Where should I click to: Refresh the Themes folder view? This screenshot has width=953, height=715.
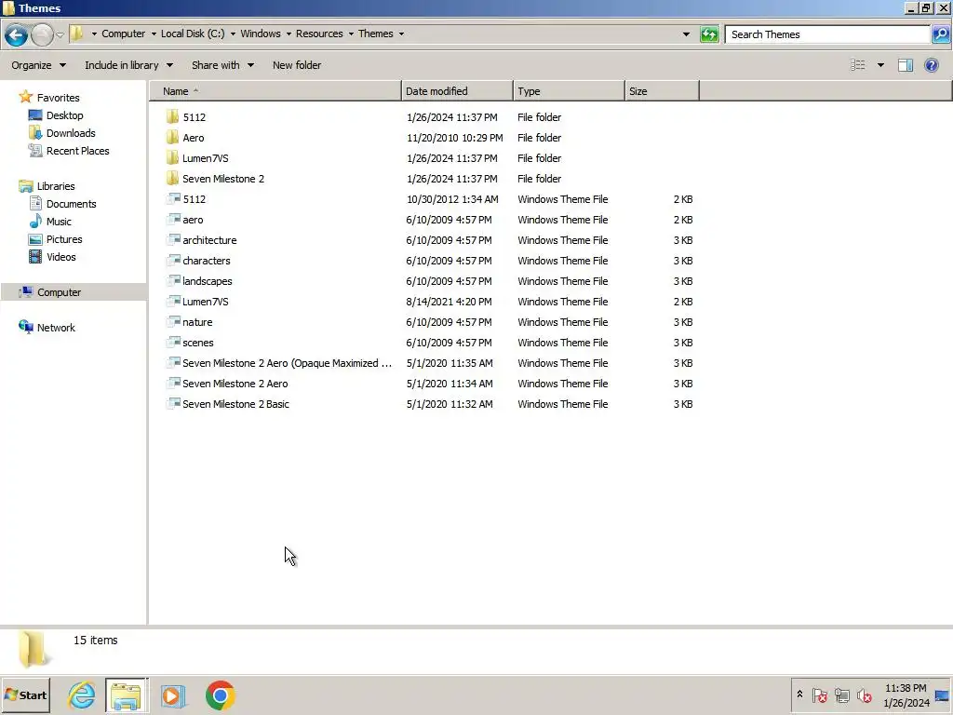(709, 34)
